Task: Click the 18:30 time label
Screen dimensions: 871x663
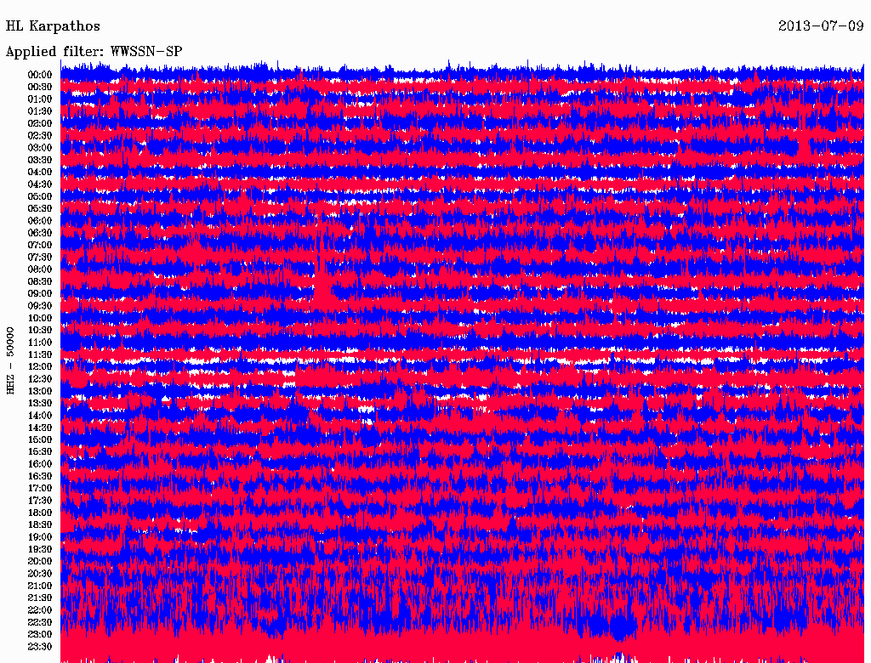Action: [40, 525]
